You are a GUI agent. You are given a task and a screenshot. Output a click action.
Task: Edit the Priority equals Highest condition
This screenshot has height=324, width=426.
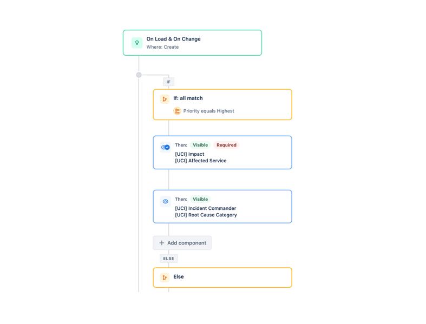[x=208, y=111]
